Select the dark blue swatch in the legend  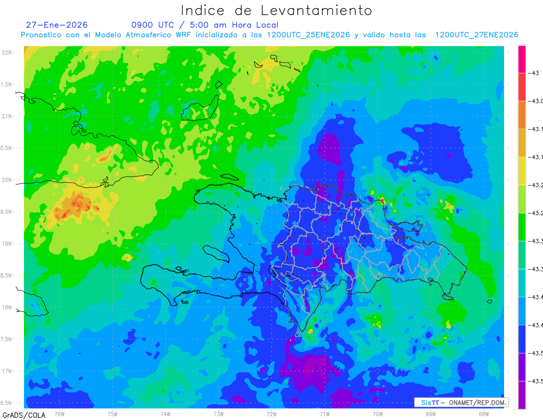tap(522, 339)
